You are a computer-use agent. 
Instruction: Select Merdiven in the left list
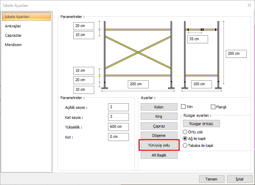point(13,45)
